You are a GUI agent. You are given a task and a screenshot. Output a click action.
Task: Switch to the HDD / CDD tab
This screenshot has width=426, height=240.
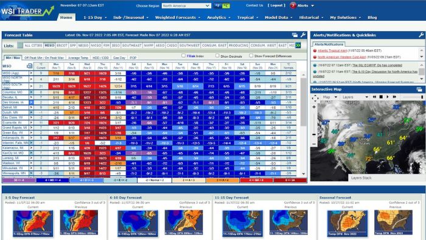[x=100, y=58]
